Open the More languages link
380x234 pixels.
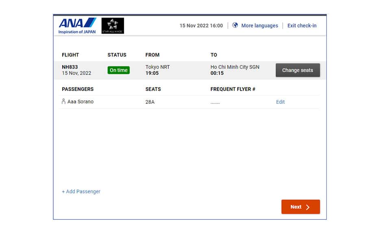259,26
